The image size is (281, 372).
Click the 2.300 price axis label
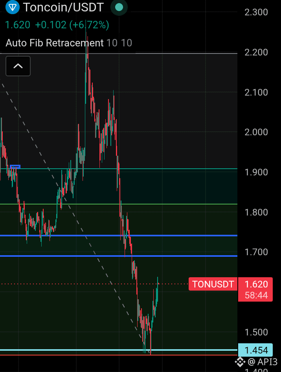click(x=256, y=12)
